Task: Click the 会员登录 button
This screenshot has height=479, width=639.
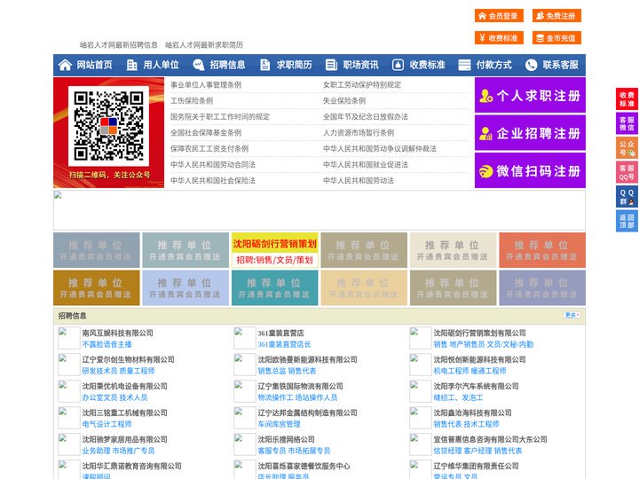Action: 499,16
